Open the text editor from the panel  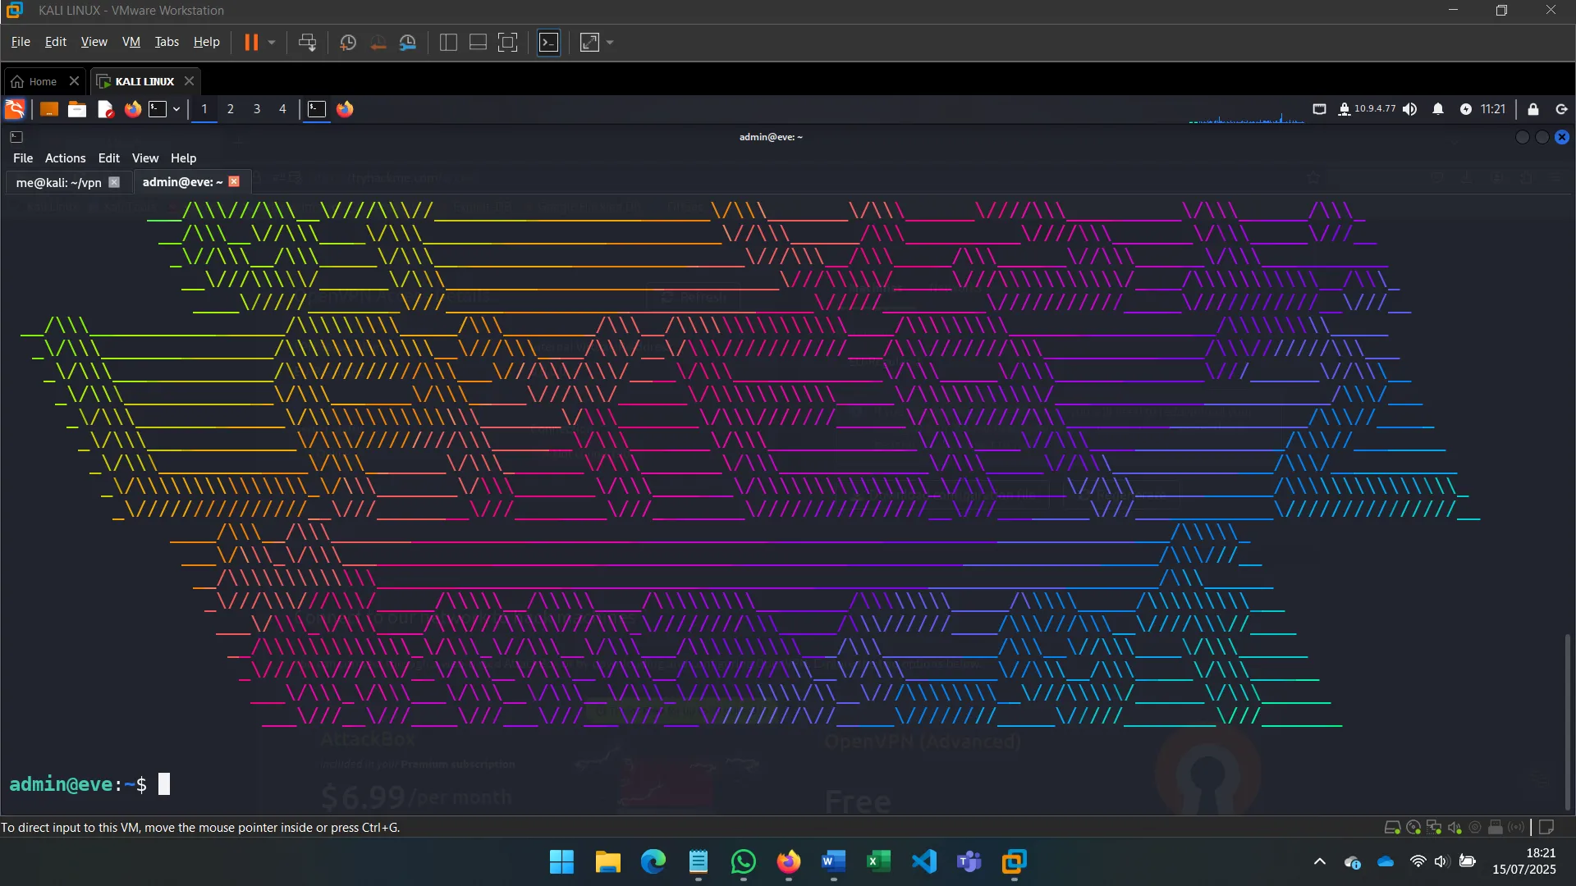click(x=105, y=109)
